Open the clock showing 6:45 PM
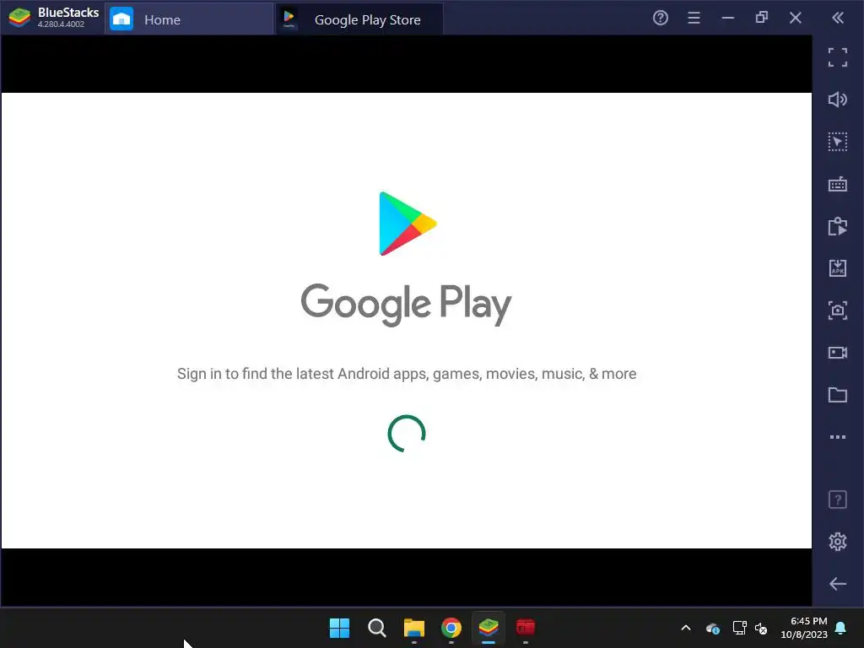 [x=804, y=628]
